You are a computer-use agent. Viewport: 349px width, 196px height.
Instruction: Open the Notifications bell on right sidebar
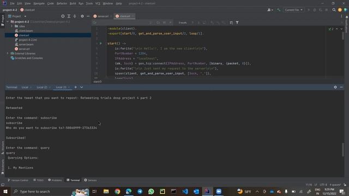point(347,17)
